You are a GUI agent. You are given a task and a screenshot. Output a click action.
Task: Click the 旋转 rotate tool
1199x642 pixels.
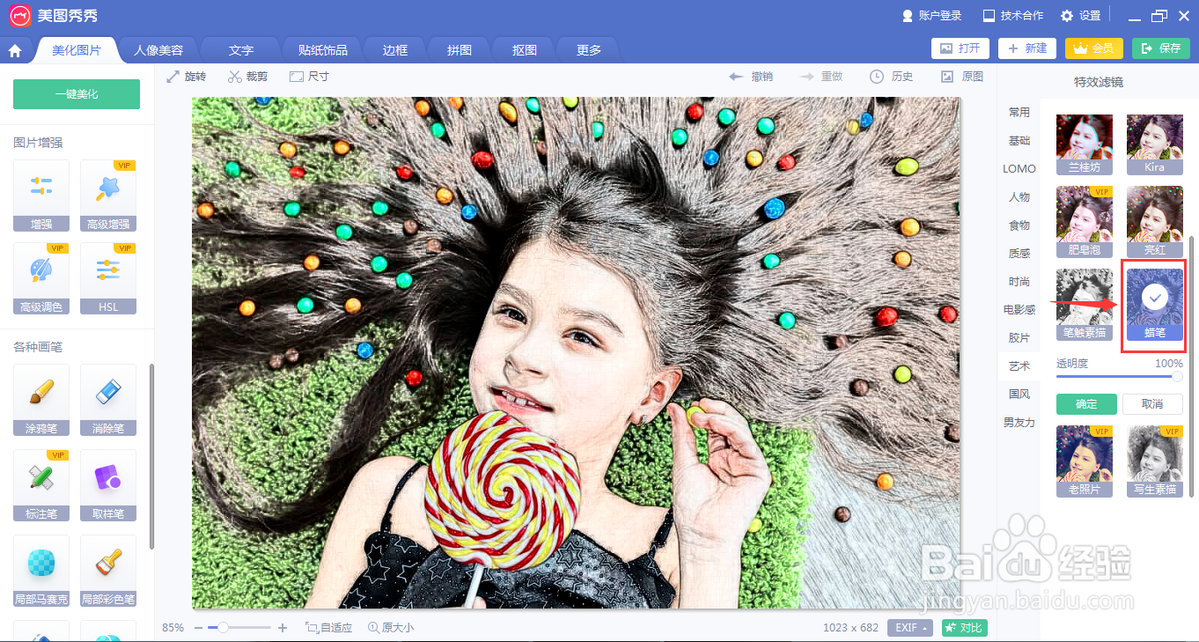coord(187,77)
